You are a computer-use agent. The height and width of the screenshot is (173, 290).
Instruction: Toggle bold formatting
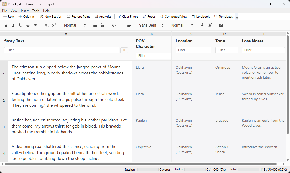[6, 25]
